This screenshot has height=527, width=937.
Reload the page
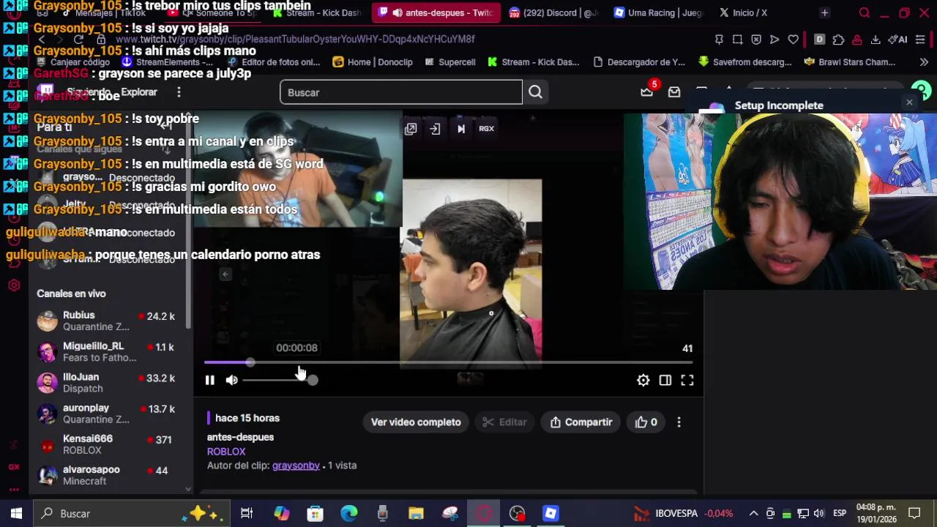[x=78, y=40]
